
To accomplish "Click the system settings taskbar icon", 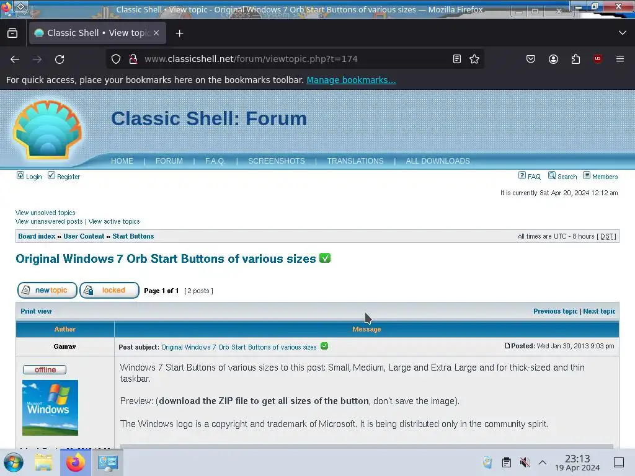I will point(108,462).
